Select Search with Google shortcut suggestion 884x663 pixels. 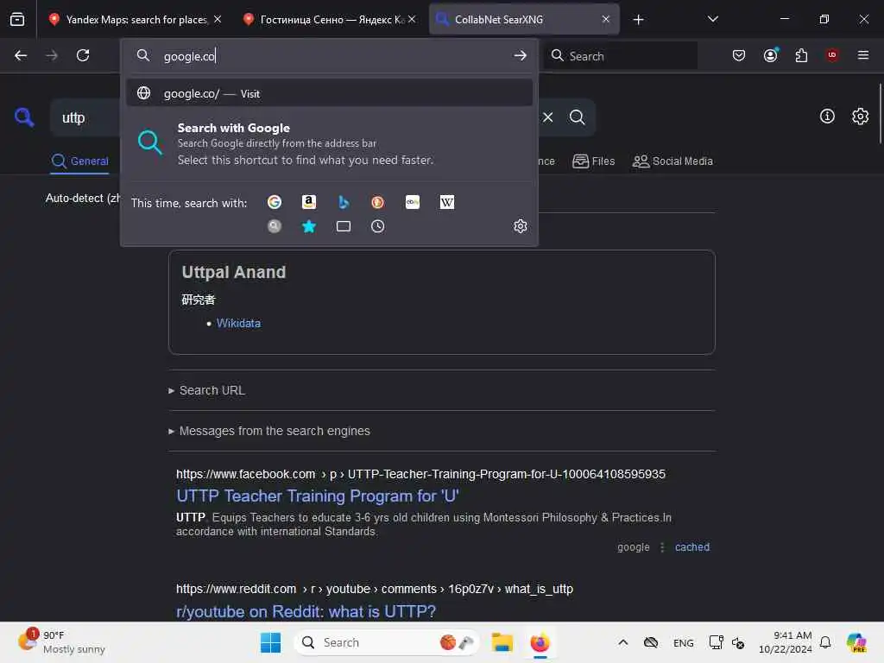[x=329, y=144]
